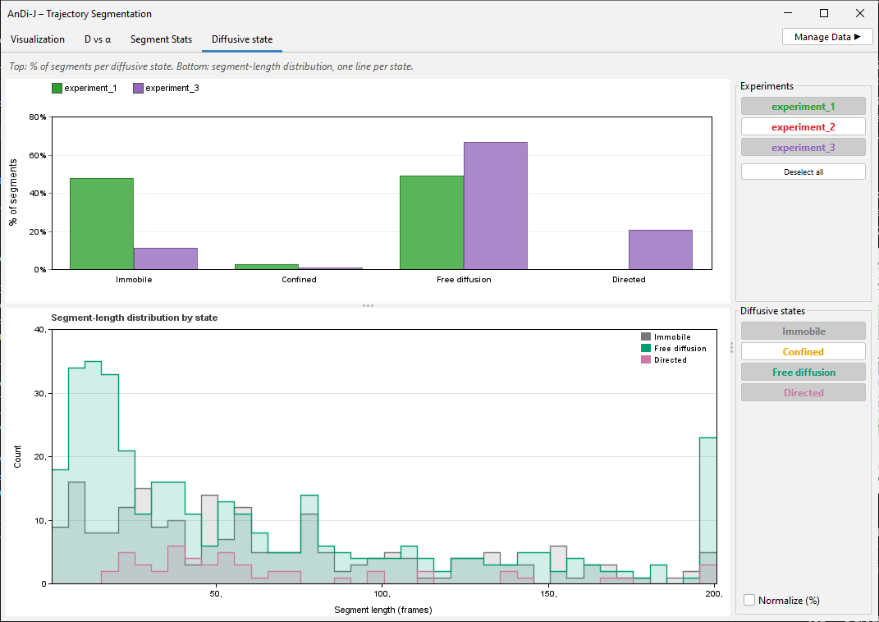Click the 'Segment-length distribution by state' title
The height and width of the screenshot is (622, 879).
coord(135,318)
